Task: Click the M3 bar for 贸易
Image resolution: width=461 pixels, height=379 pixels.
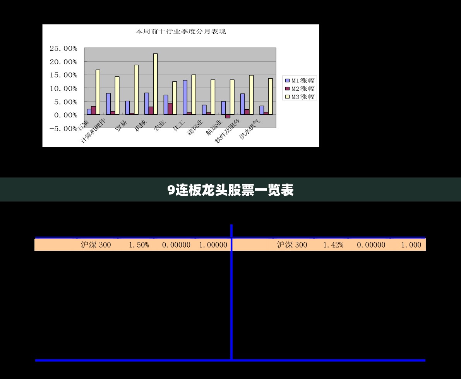Action: click(x=136, y=90)
